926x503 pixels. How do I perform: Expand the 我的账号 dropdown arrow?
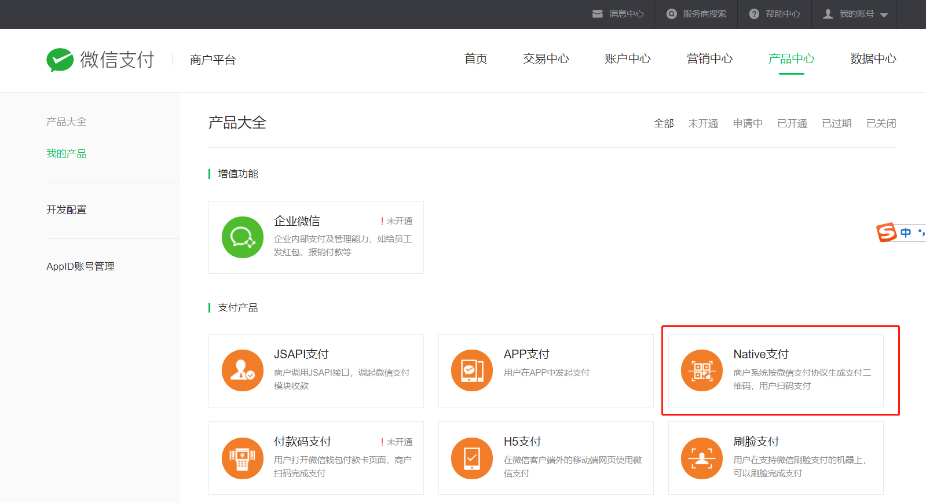tap(884, 15)
